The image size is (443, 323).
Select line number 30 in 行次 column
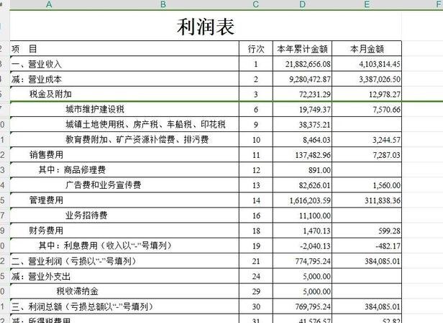(x=256, y=306)
